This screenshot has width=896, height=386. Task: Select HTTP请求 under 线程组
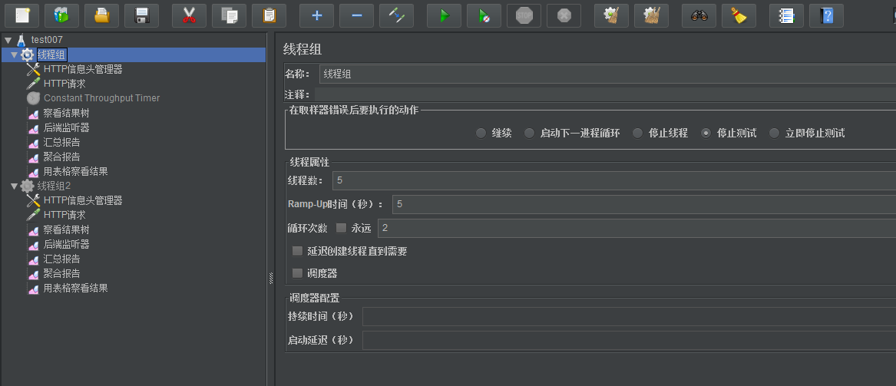64,84
